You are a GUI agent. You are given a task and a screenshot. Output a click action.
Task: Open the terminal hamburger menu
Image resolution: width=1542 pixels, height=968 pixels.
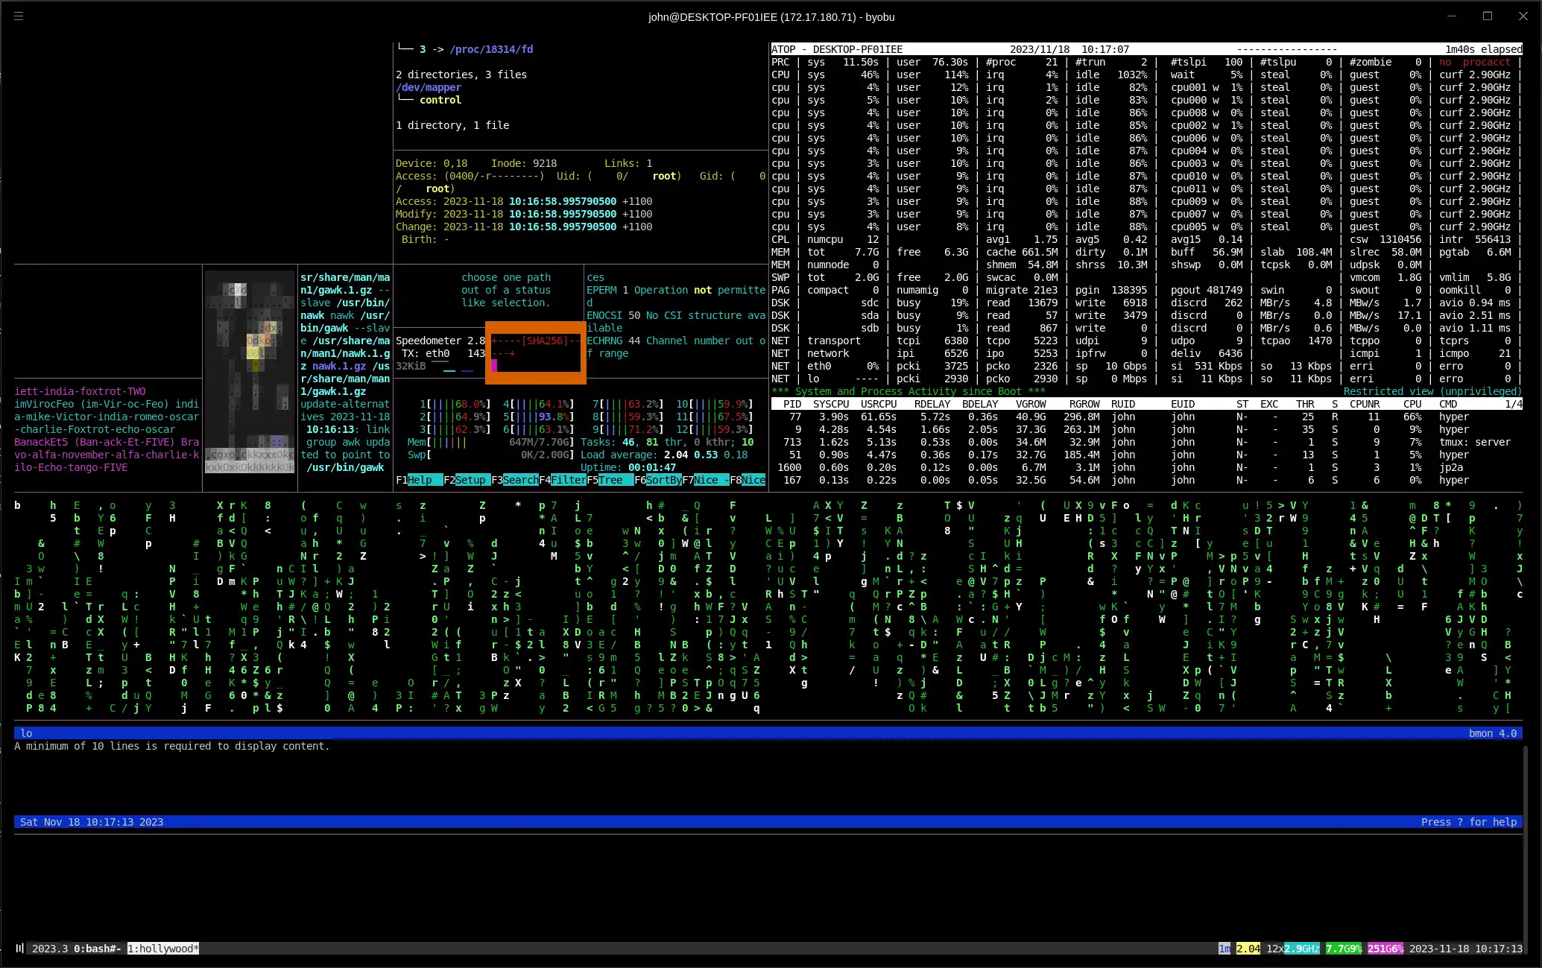[x=19, y=16]
